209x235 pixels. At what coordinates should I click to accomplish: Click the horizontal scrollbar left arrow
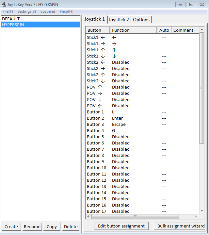coord(88,216)
